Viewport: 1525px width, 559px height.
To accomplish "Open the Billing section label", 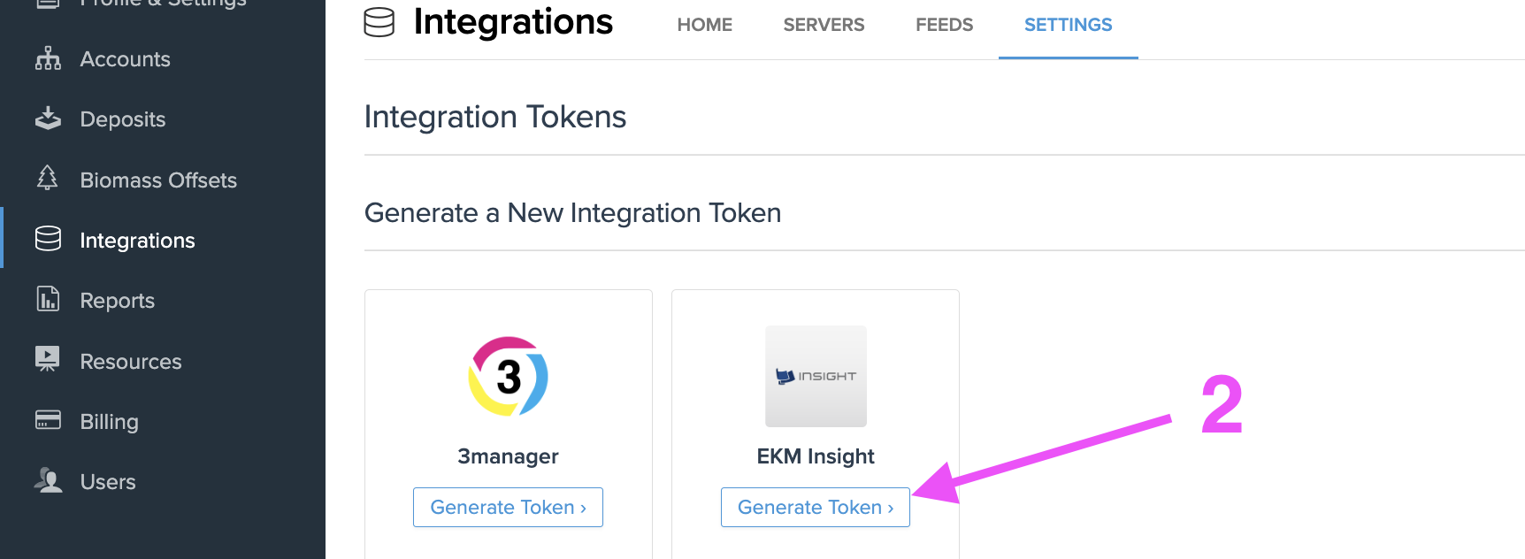I will (109, 422).
